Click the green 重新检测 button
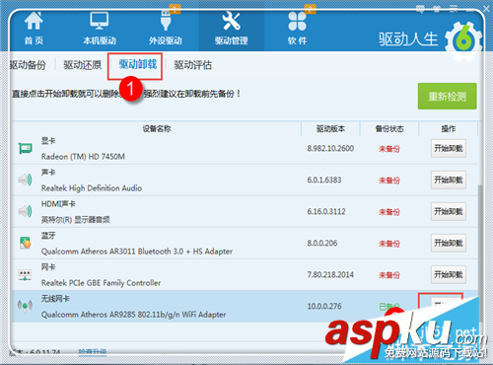Image resolution: width=493 pixels, height=365 pixels. pyautogui.click(x=447, y=96)
